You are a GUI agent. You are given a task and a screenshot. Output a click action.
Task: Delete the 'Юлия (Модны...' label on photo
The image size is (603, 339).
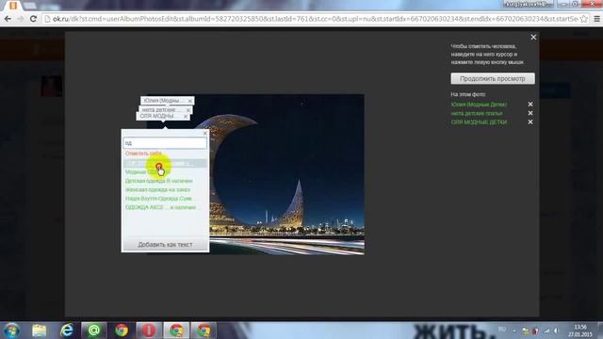click(190, 101)
